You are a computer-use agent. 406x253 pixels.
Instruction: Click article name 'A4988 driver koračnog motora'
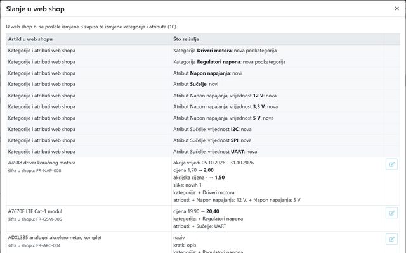(x=42, y=163)
